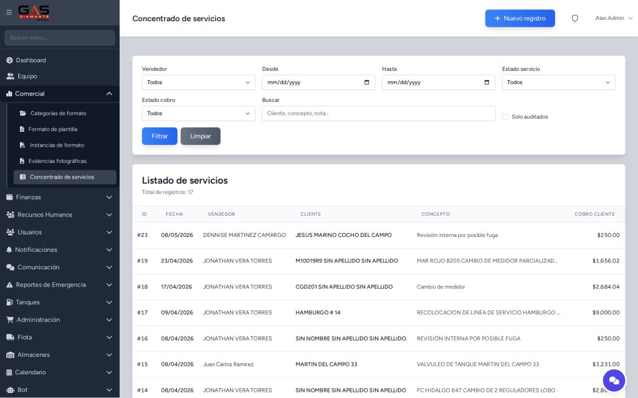Open the floating chat bubble button
This screenshot has height=398, width=638.
pyautogui.click(x=614, y=381)
